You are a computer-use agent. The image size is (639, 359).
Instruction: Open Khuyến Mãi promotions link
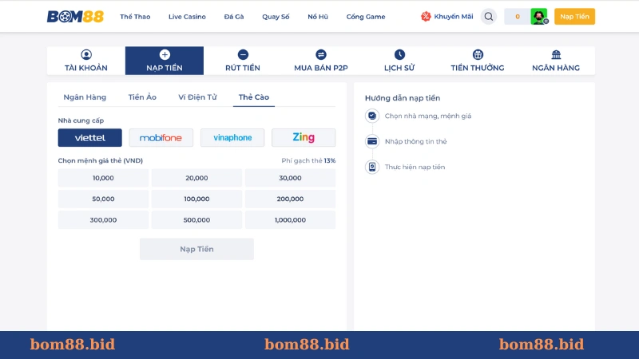[x=454, y=17]
